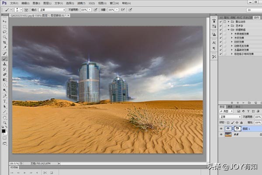Select the Horizontal Type tool
The width and height of the screenshot is (262, 175).
5,101
